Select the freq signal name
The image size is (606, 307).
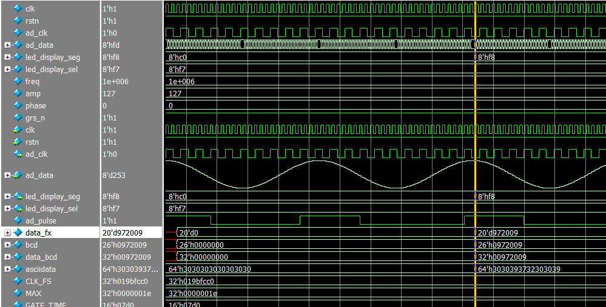33,81
